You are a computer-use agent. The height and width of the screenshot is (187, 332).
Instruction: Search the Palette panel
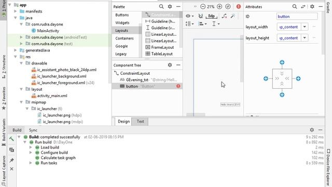(x=161, y=7)
